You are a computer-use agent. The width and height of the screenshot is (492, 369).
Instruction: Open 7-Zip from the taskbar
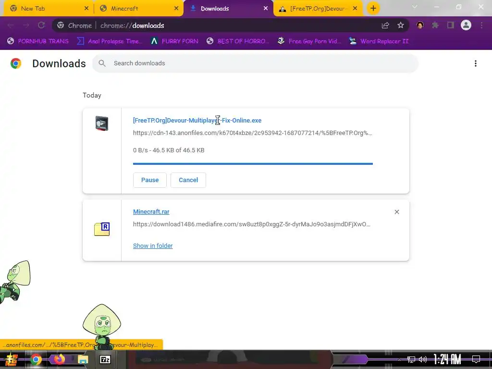(x=105, y=359)
